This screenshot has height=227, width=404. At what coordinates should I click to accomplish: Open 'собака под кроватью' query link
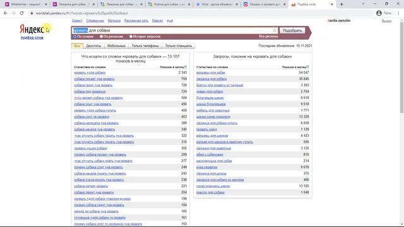[x=90, y=91]
